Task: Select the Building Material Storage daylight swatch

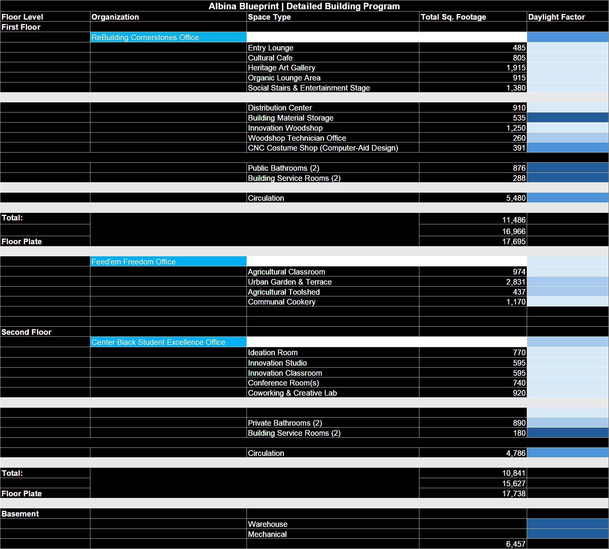Action: 567,118
